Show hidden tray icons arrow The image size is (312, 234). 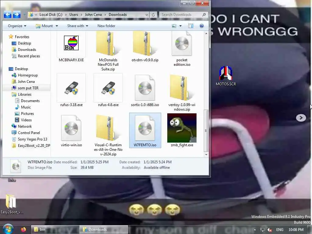255,230
